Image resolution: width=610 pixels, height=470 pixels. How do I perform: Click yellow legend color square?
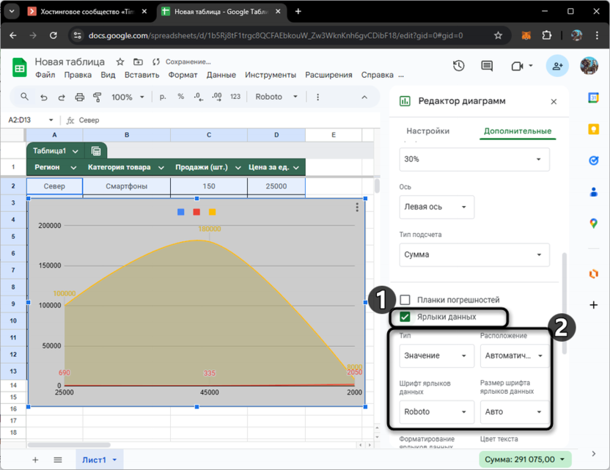pos(213,213)
